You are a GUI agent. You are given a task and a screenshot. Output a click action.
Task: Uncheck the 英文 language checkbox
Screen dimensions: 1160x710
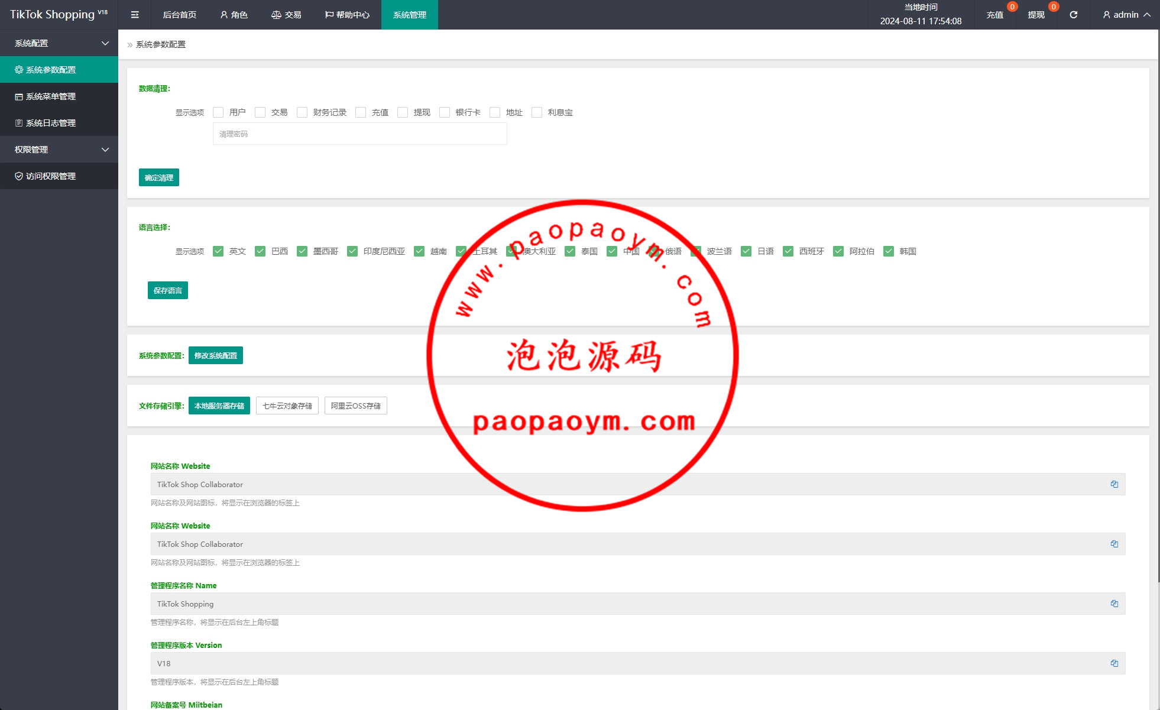218,251
